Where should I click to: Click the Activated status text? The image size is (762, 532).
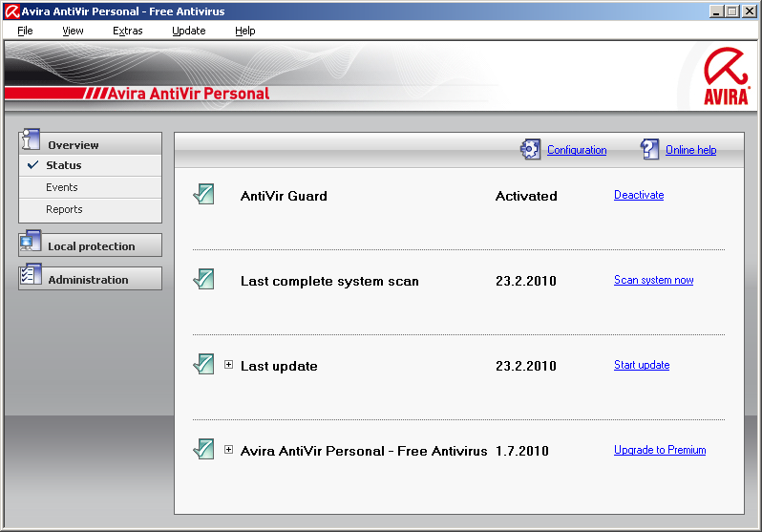click(526, 196)
